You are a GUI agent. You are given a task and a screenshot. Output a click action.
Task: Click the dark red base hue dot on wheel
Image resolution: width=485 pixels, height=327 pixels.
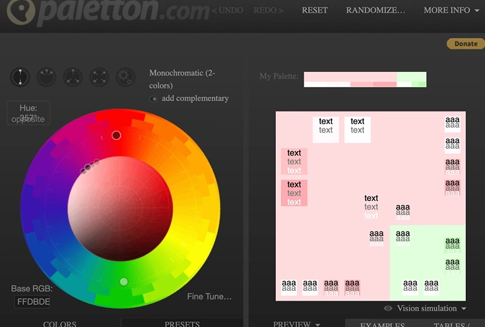116,135
